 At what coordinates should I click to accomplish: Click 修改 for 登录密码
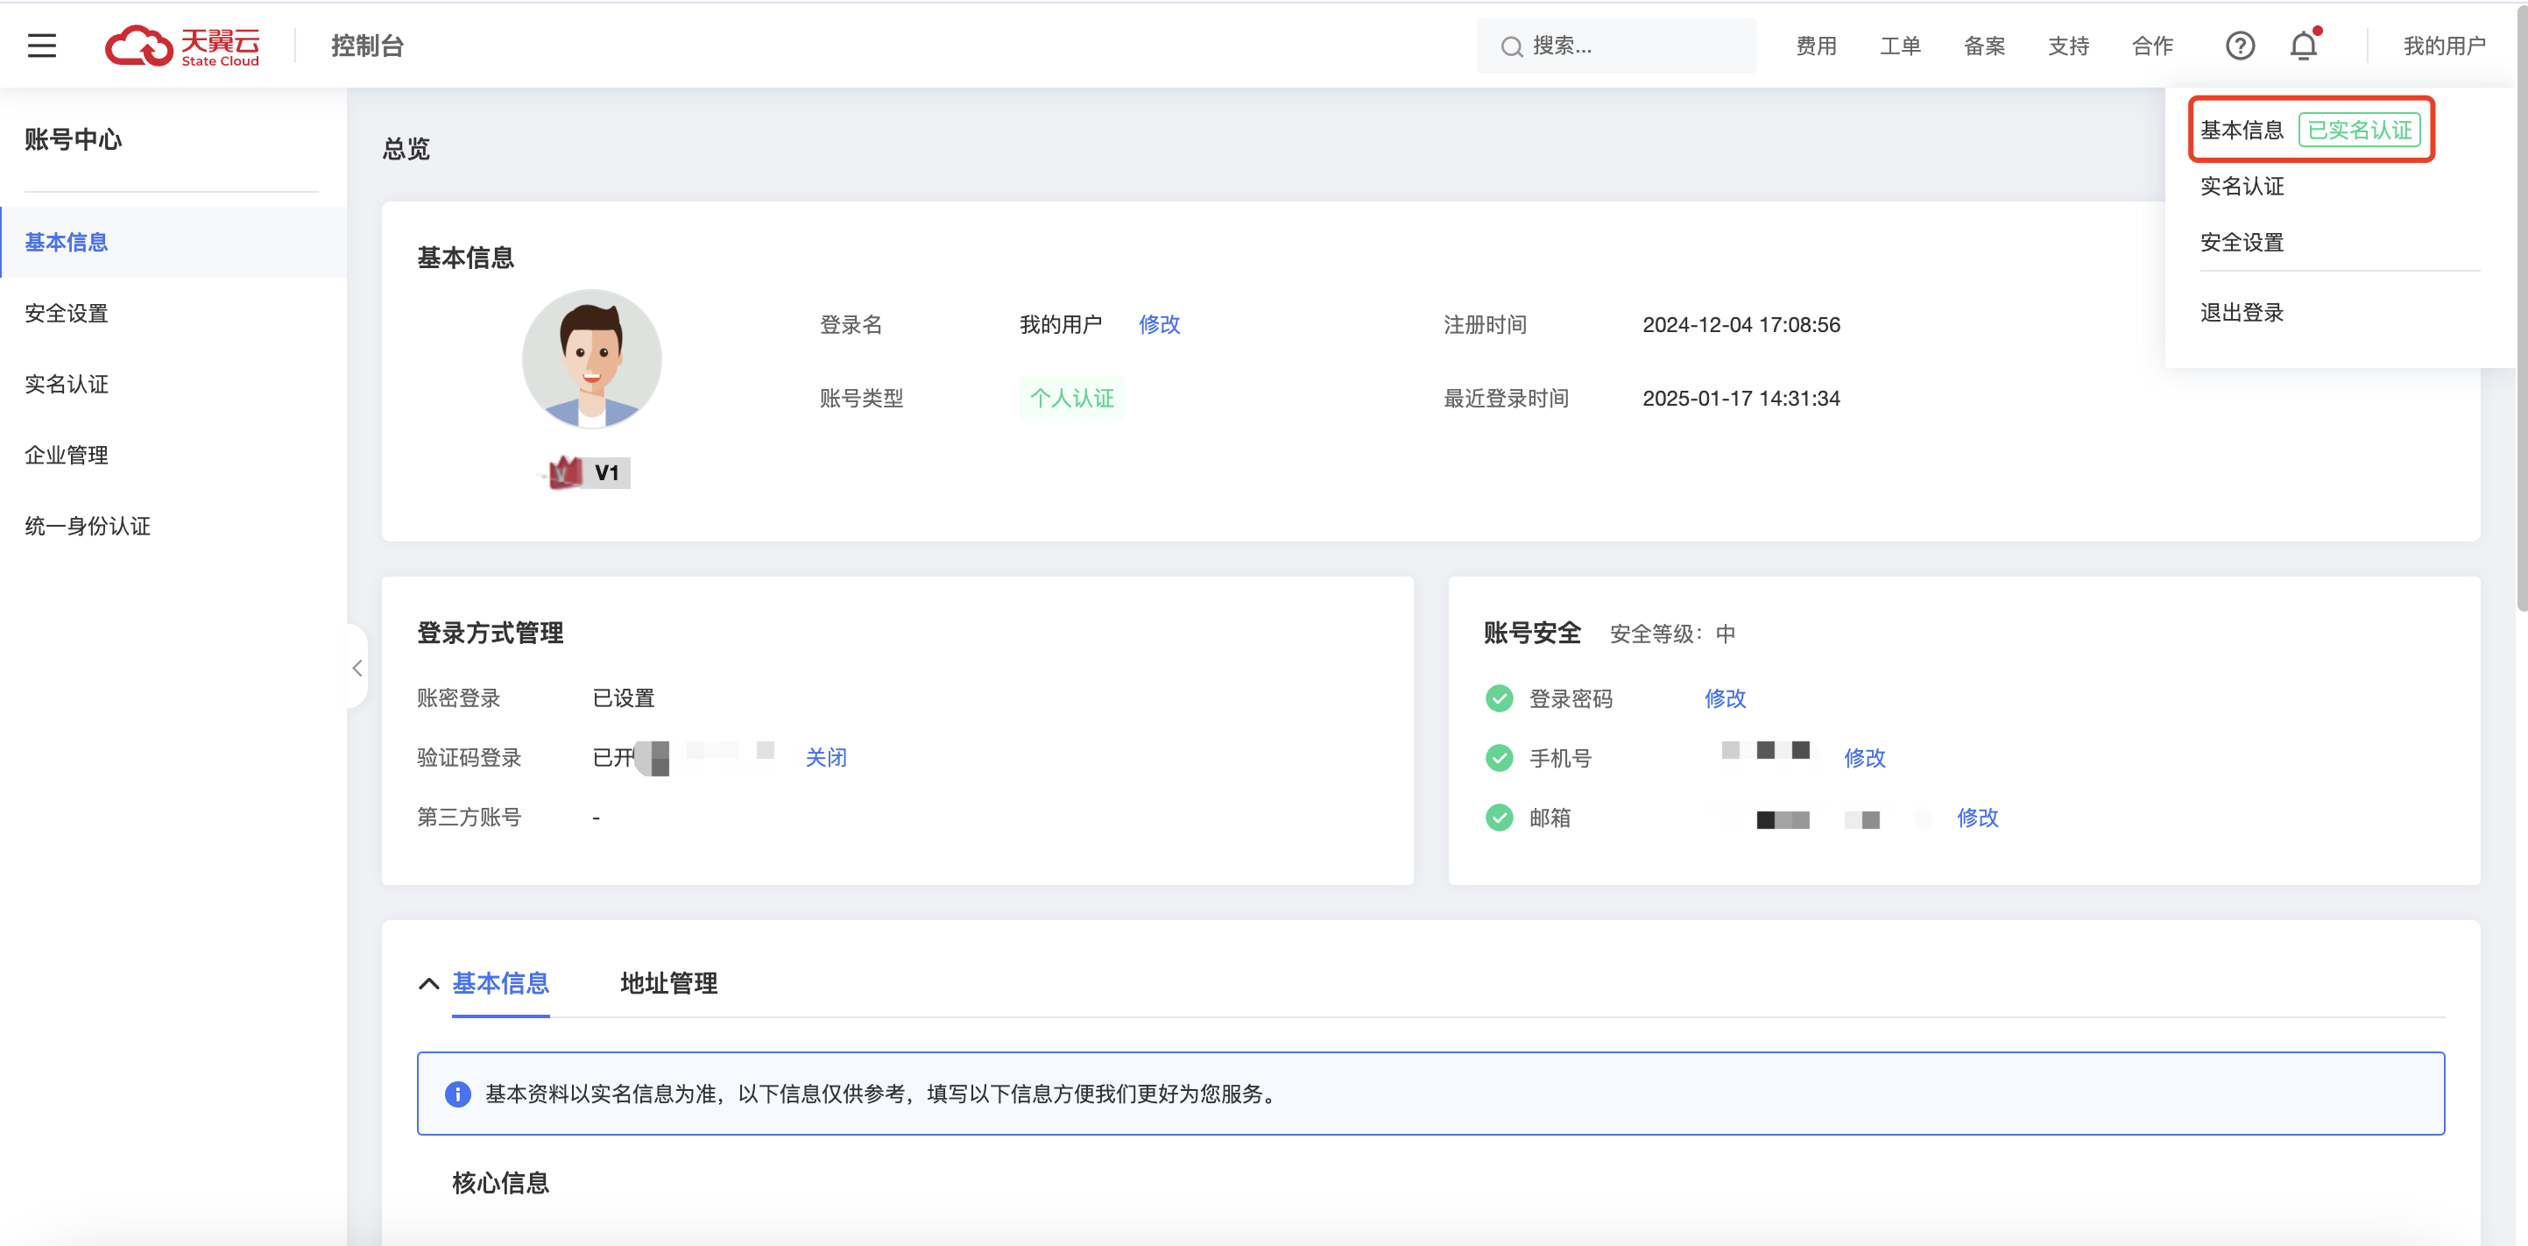[1724, 698]
